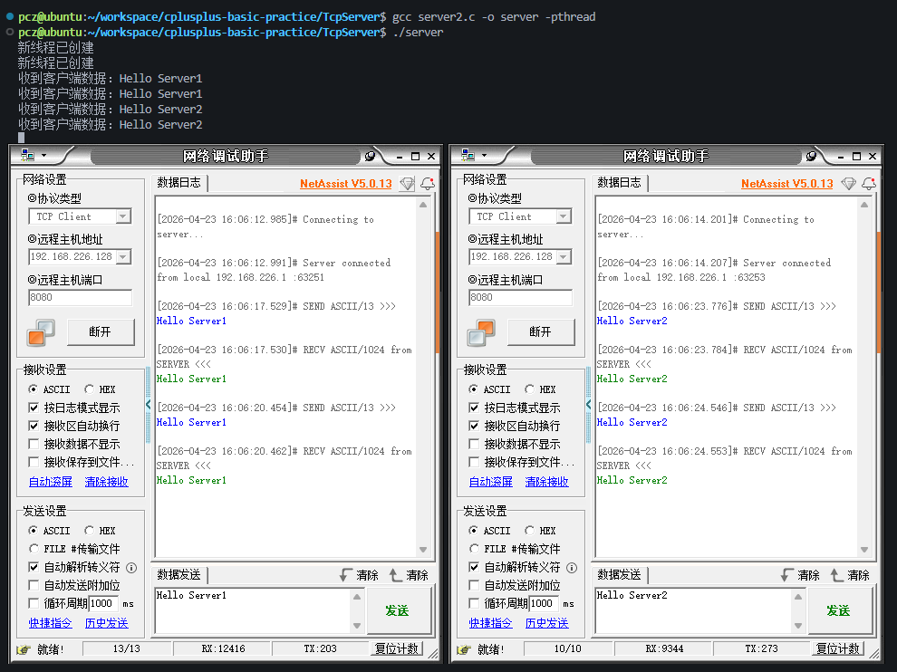Image resolution: width=897 pixels, height=672 pixels.
Task: Click the remote port 8080 field in left window
Action: 80,297
